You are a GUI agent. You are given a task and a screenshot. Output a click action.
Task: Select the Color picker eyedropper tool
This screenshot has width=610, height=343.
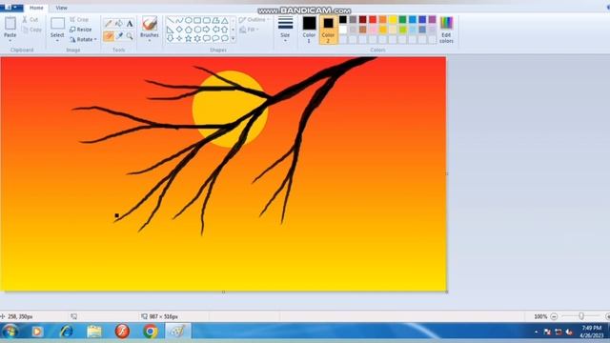(x=119, y=36)
